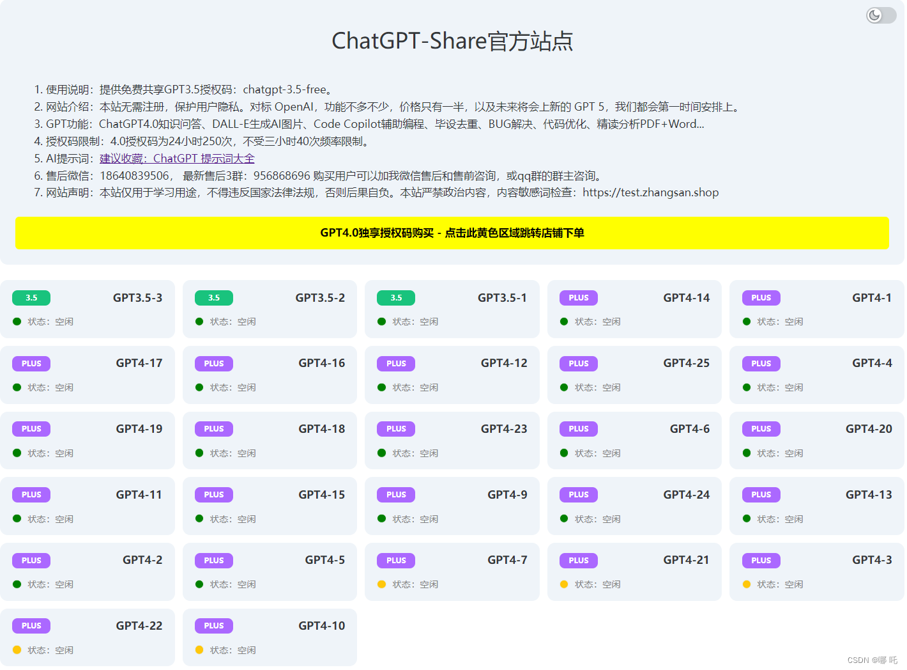
Task: Click the ChatGPT-Share官方站点 heading
Action: [x=452, y=41]
